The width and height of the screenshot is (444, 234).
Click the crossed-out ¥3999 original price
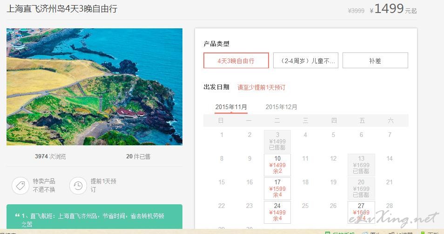coord(356,11)
